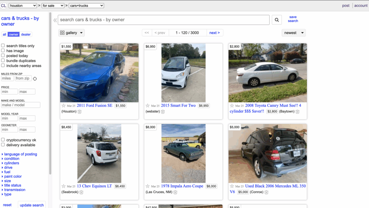The height and width of the screenshot is (208, 369).
Task: Click the magnifying glass search button
Action: [x=276, y=20]
